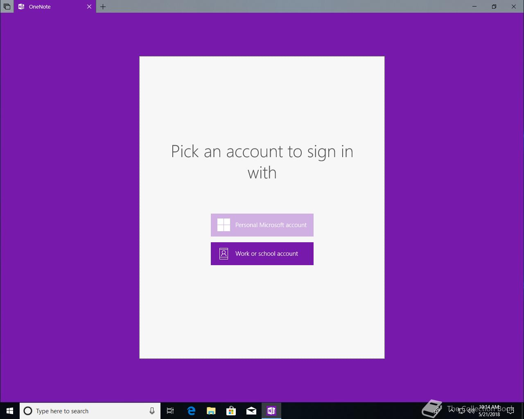The height and width of the screenshot is (419, 524).
Task: Open a new tab with the plus button
Action: tap(103, 7)
